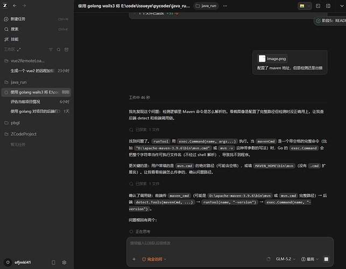Click the runTool code chip
Image resolution: width=346 pixels, height=269 pixels.
tap(161, 141)
